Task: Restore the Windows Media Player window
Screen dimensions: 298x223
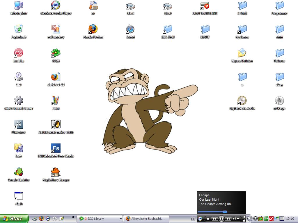Action: pyautogui.click(x=244, y=221)
